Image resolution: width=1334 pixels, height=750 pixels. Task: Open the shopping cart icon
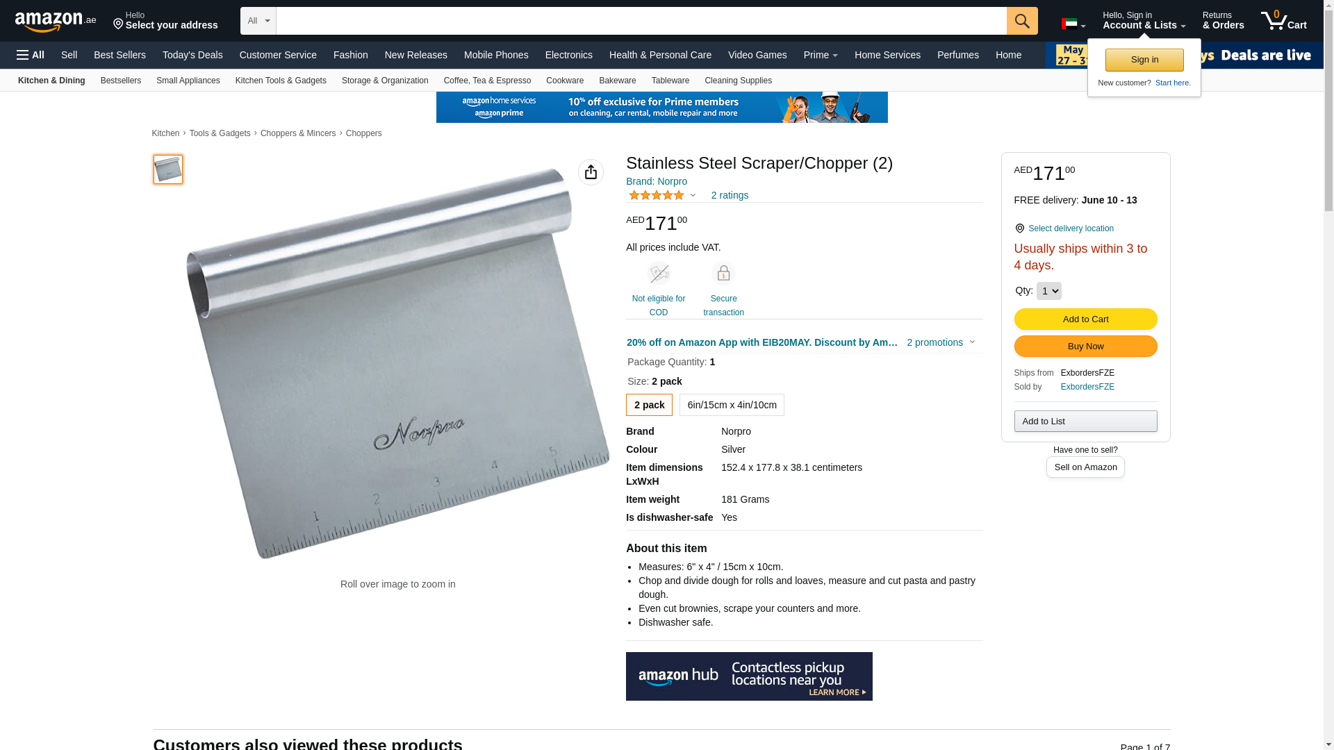pos(1284,21)
